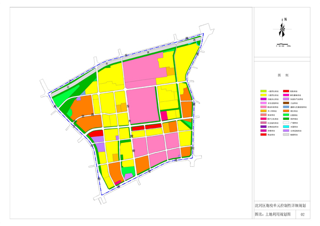Click the small magenta parcel mid-map
Image resolution: width=320 pixels, height=226 pixels.
[x=164, y=116]
